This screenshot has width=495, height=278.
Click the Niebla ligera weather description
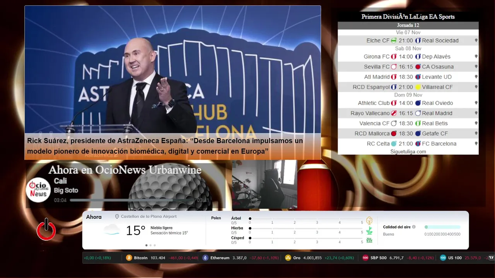click(162, 228)
